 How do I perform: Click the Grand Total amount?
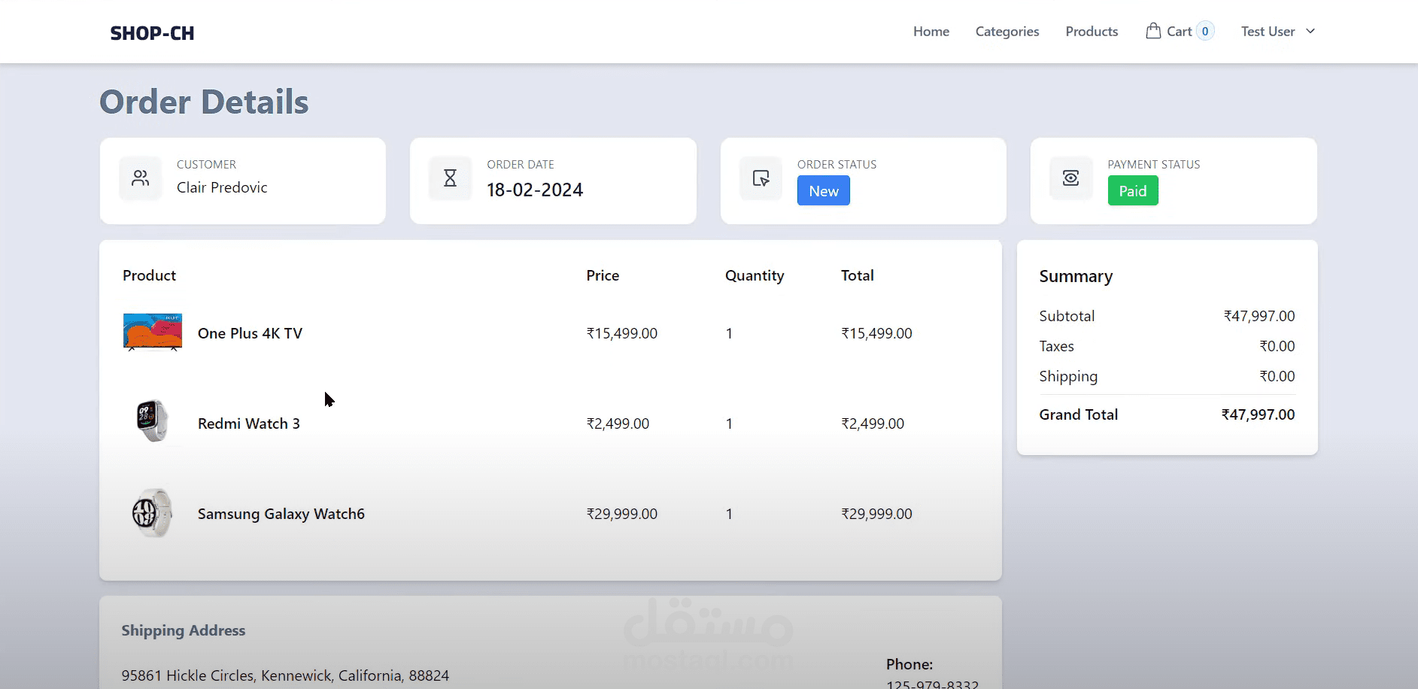pos(1258,414)
